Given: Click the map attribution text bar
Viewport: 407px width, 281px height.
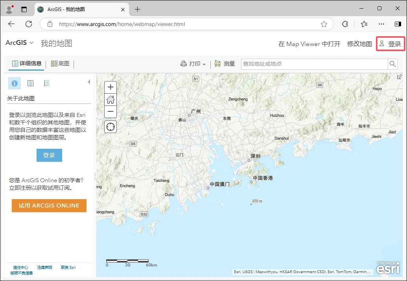Looking at the screenshot, I should pos(302,272).
